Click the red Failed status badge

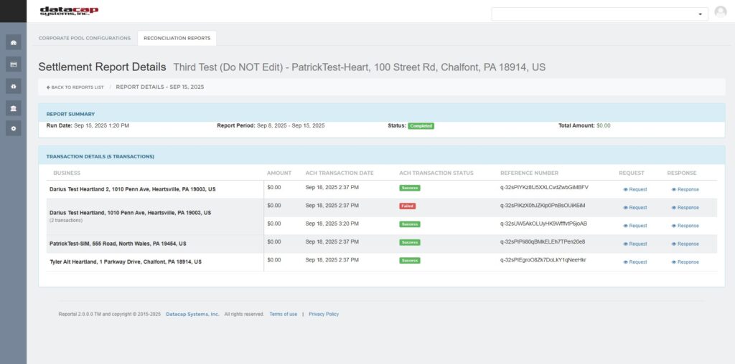point(408,206)
